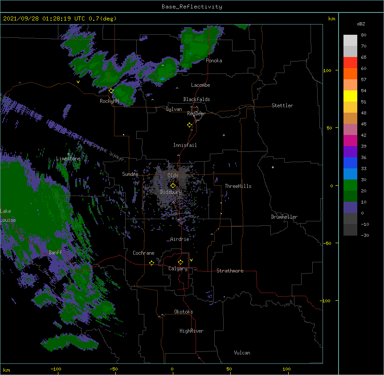The image size is (384, 375).
Task: Click the yellow radar marker between Olds and Didsbury
Action: [173, 186]
